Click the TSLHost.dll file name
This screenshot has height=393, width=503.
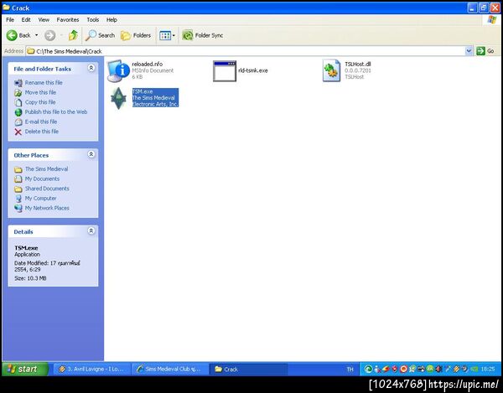click(358, 65)
